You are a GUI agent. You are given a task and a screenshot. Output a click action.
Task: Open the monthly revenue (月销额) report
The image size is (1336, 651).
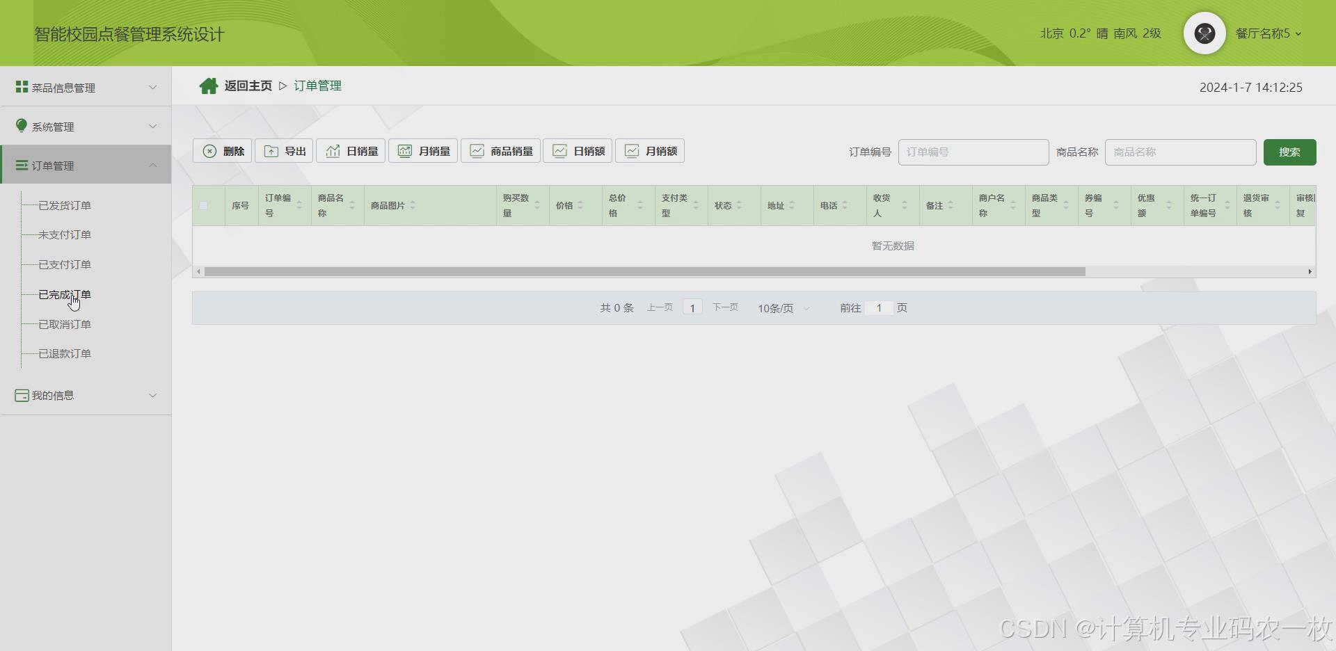pyautogui.click(x=649, y=151)
